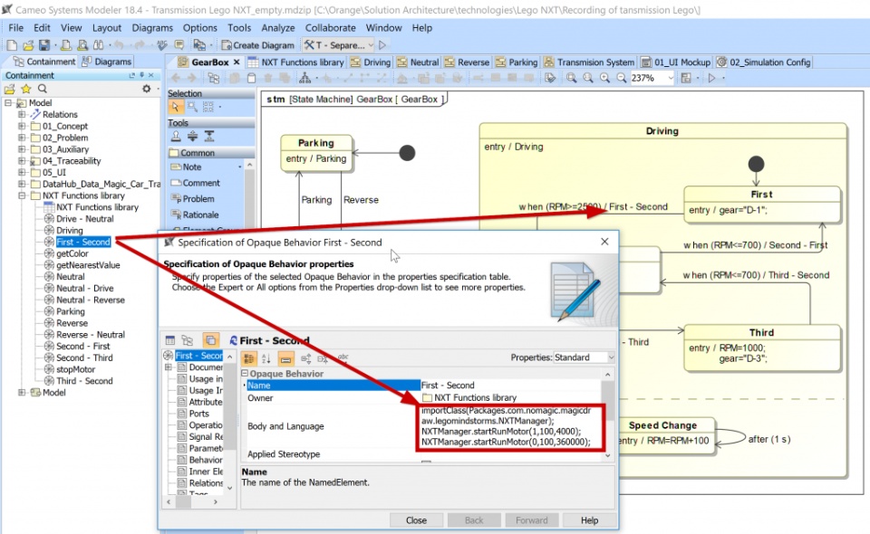Collapse the NXT Functions library package

click(22, 195)
